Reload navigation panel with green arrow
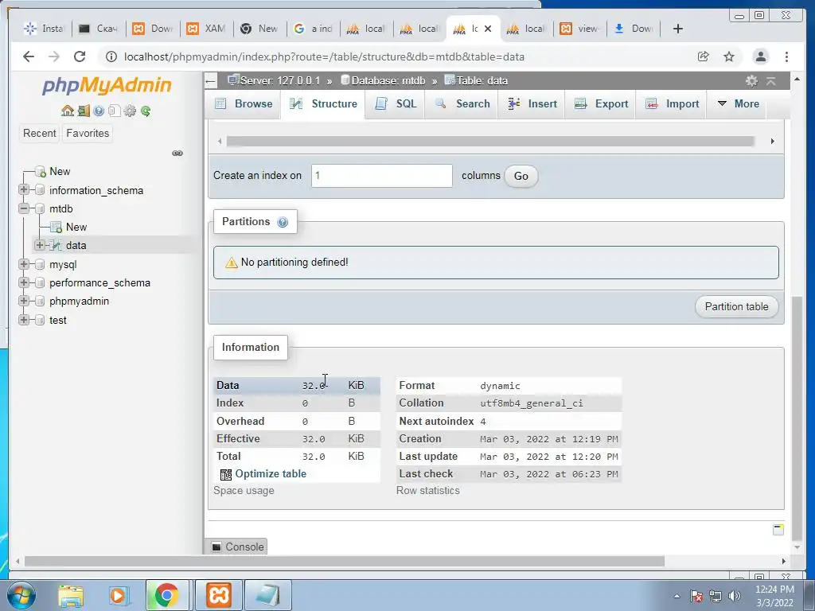 point(146,111)
